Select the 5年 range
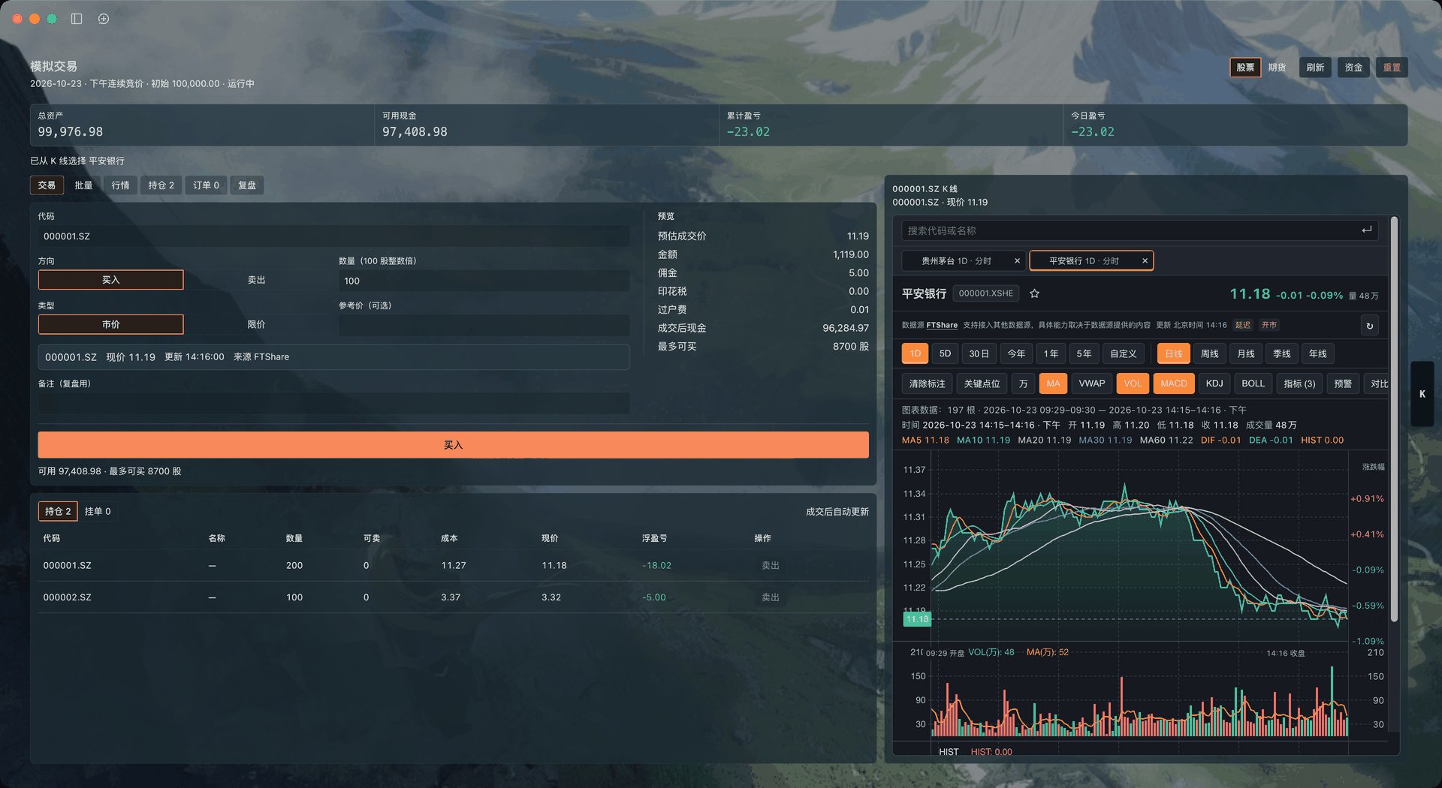Viewport: 1442px width, 788px height. [x=1084, y=353]
